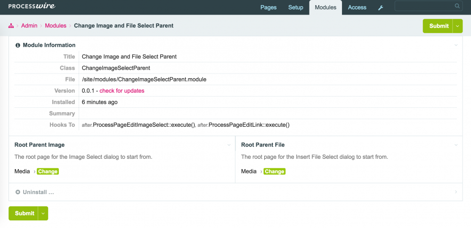Switch to the Setup tab
The height and width of the screenshot is (228, 471).
pyautogui.click(x=296, y=8)
